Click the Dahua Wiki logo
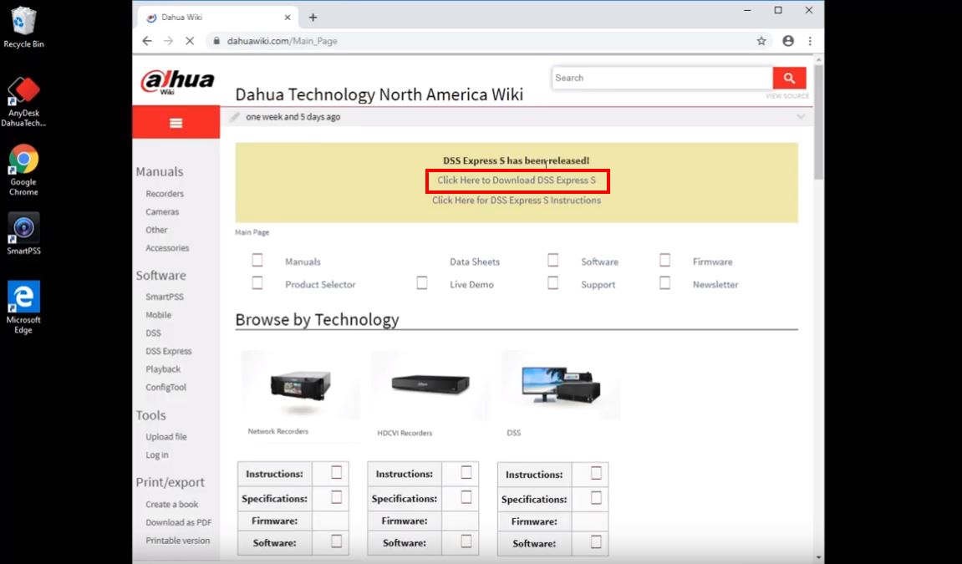This screenshot has width=962, height=564. (177, 82)
